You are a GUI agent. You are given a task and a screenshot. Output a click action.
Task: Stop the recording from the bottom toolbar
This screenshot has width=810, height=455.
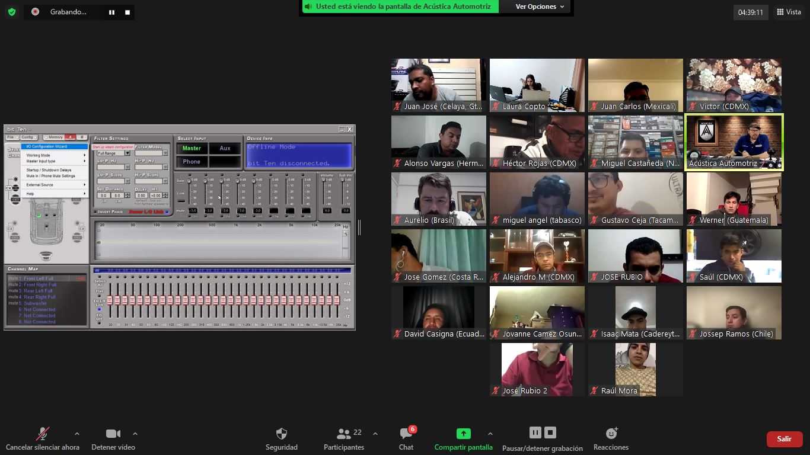[550, 433]
